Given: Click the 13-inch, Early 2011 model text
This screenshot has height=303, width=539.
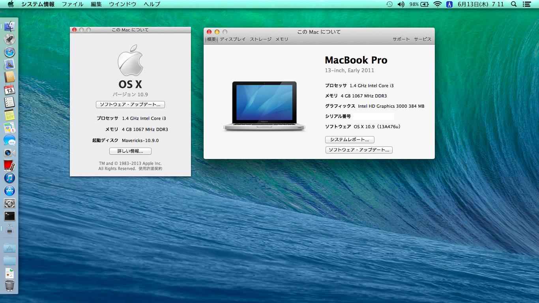Looking at the screenshot, I should [x=350, y=71].
